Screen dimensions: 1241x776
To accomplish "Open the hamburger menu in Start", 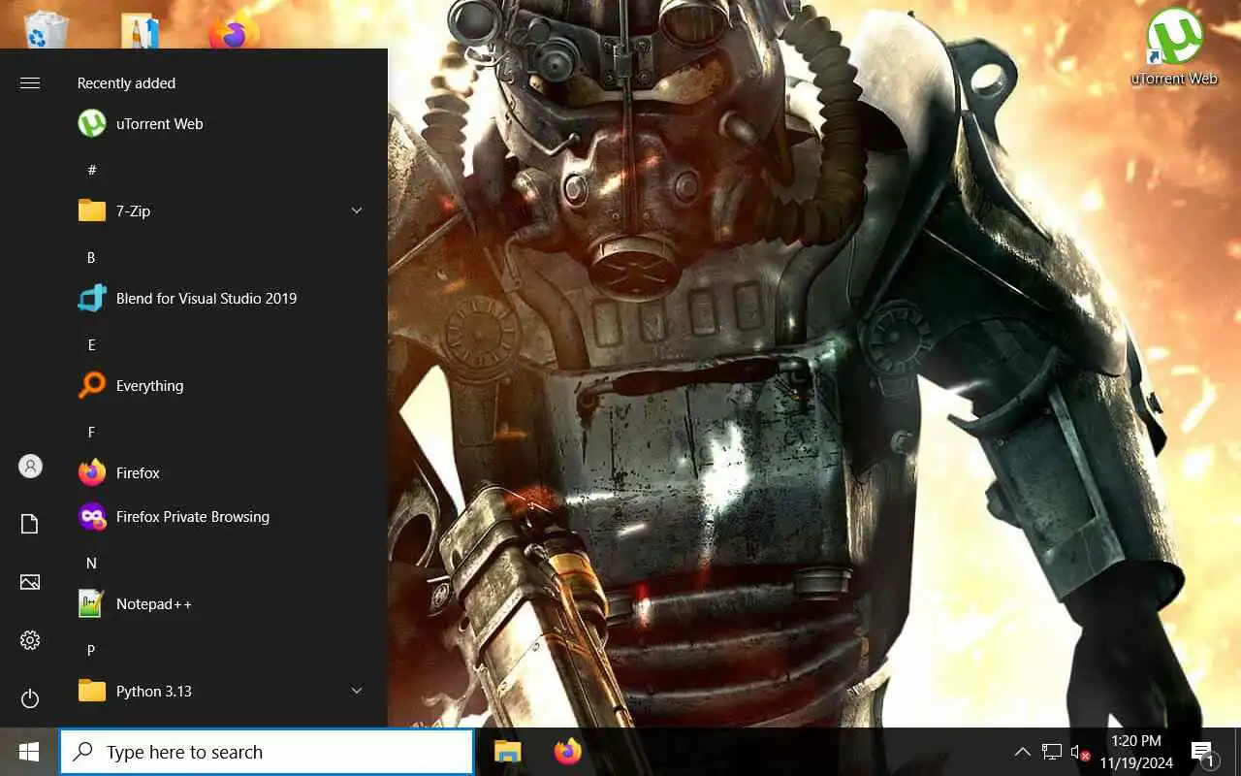I will pyautogui.click(x=30, y=83).
